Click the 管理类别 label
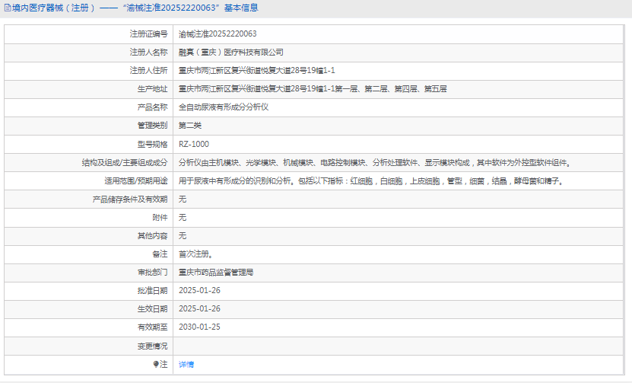 click(x=152, y=126)
